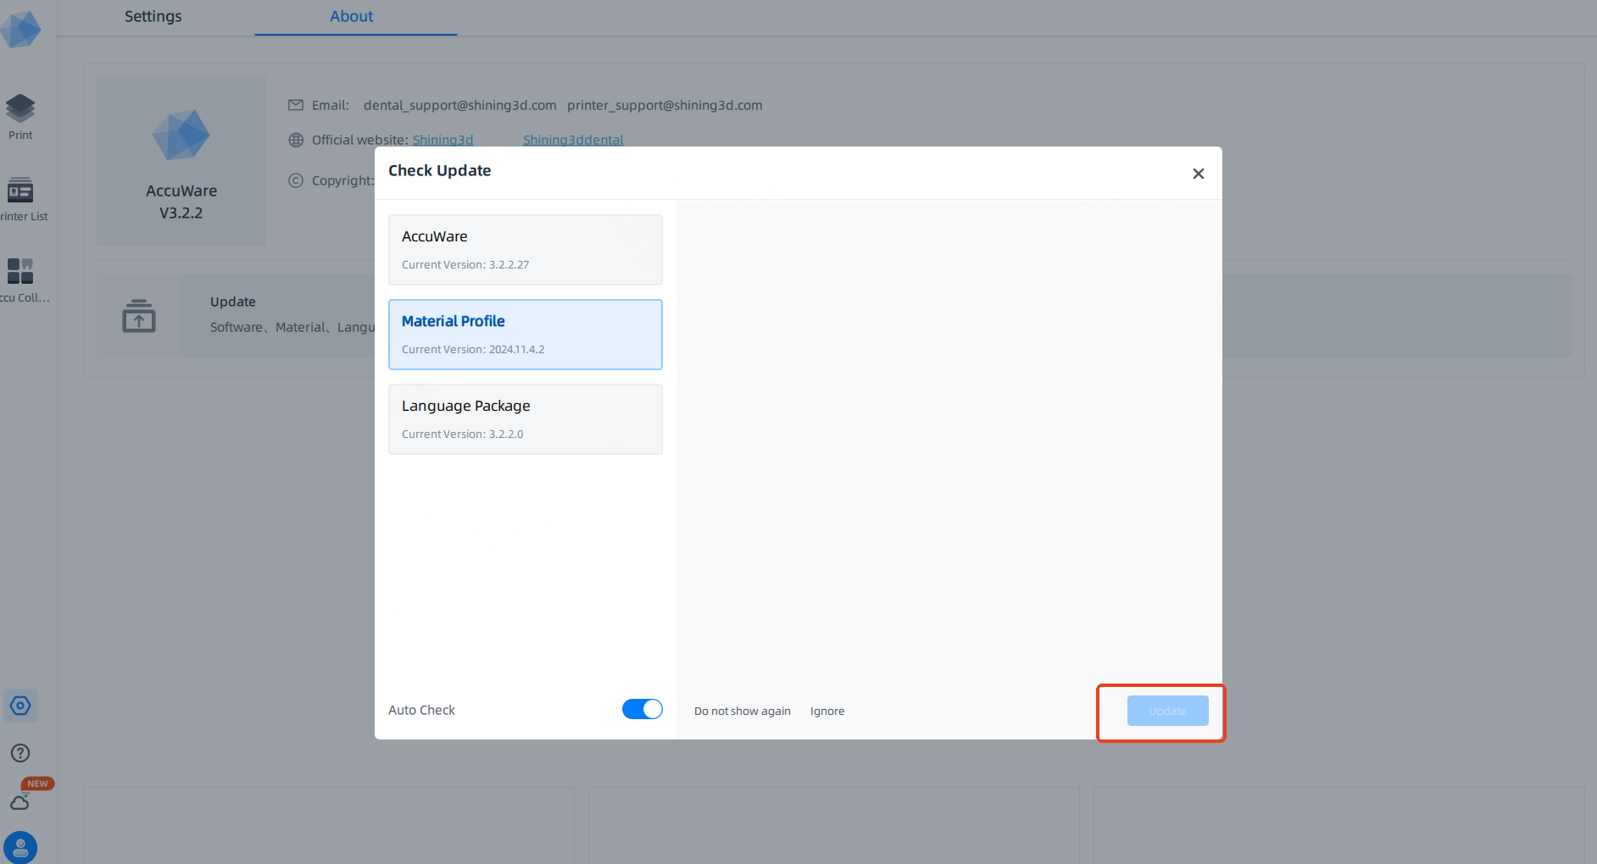This screenshot has width=1597, height=864.
Task: Click the Check Update dialog title
Action: 440,170
